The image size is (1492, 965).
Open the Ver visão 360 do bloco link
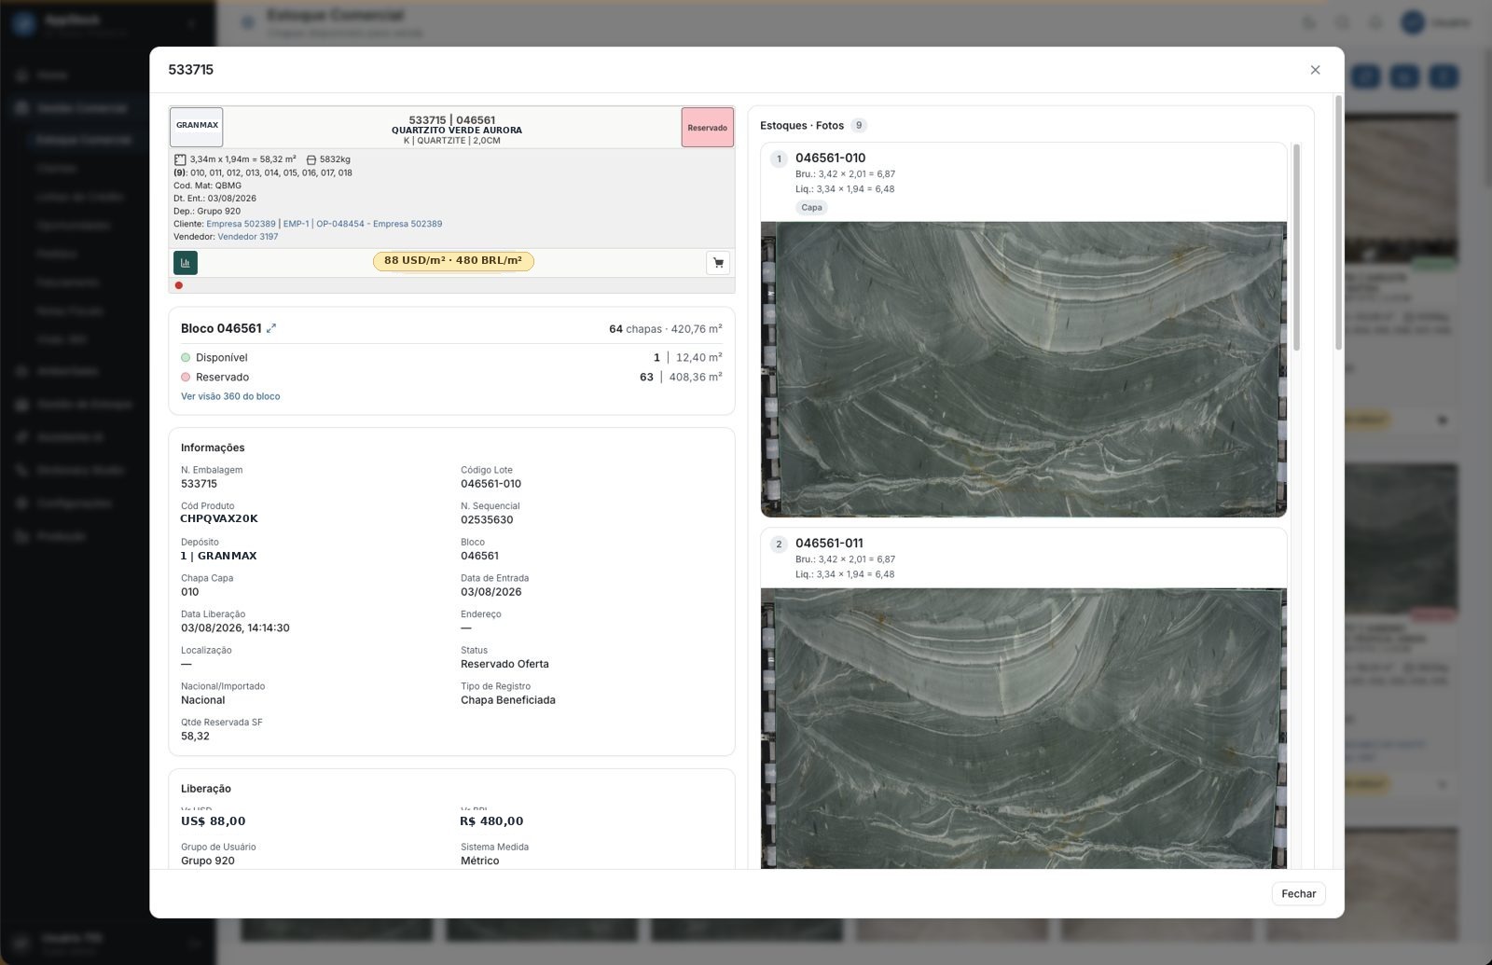click(230, 396)
